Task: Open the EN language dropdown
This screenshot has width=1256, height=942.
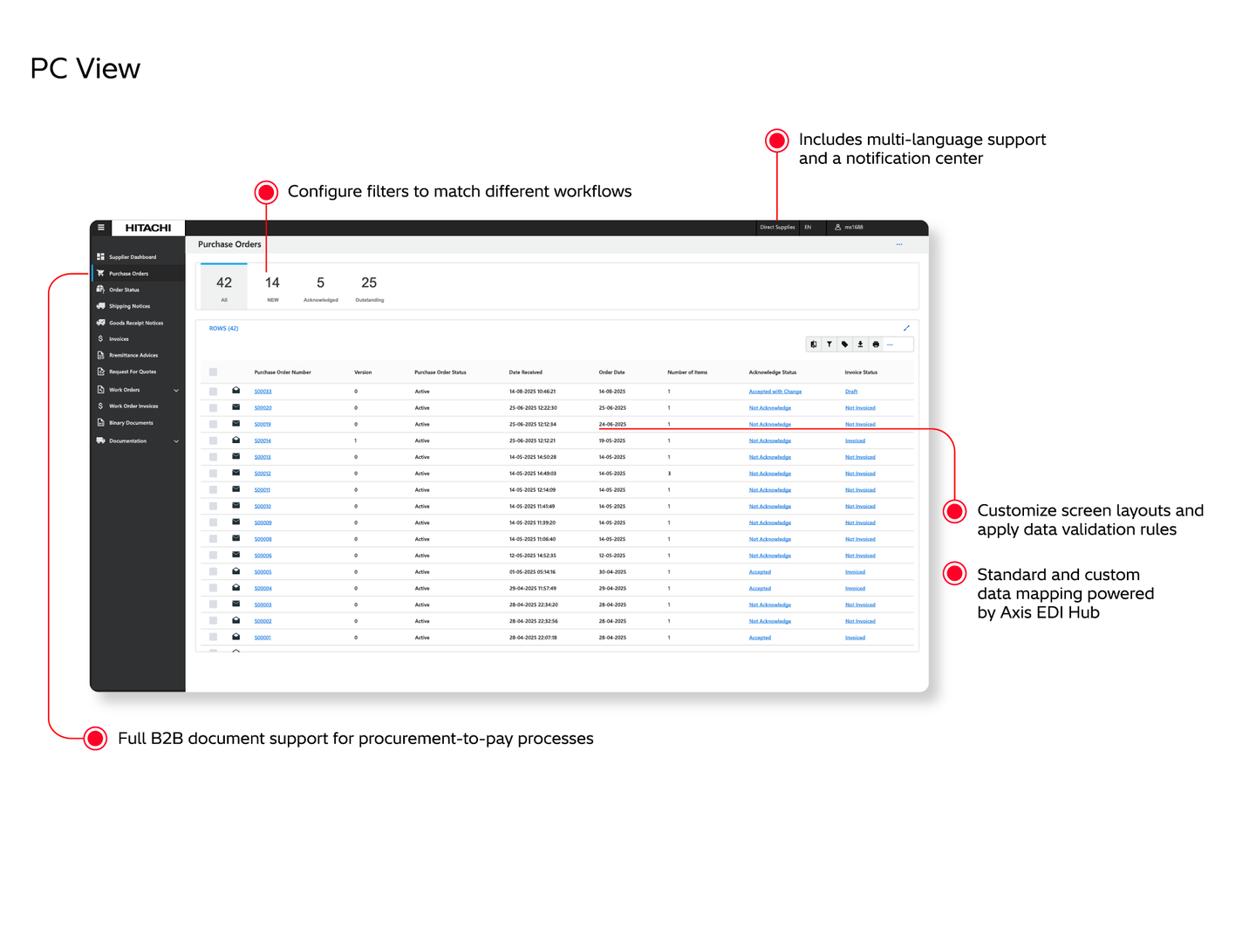Action: (809, 228)
